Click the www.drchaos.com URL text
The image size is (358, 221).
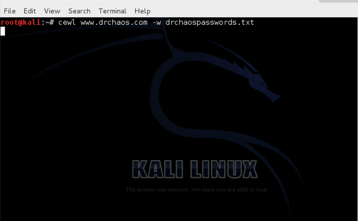[x=114, y=23]
